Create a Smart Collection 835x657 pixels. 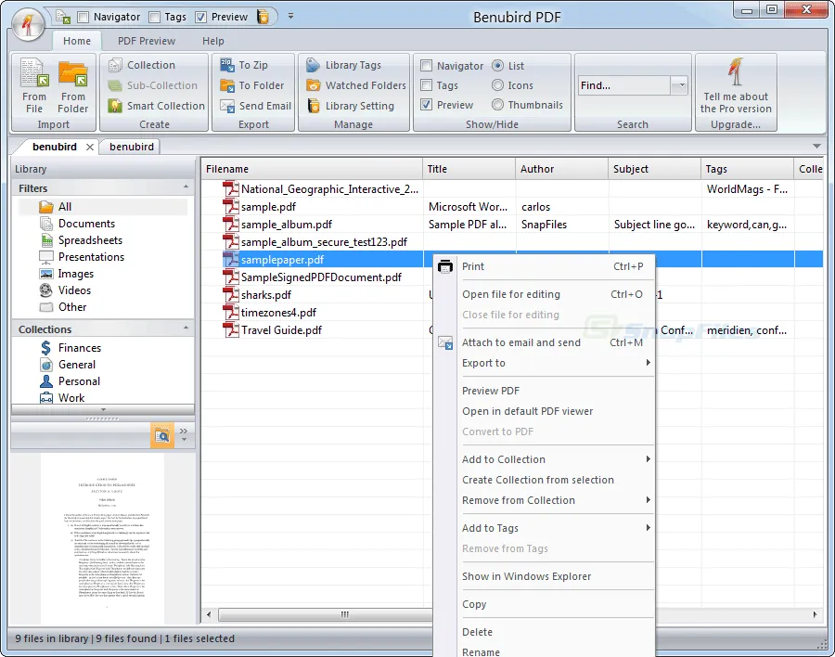coord(156,106)
